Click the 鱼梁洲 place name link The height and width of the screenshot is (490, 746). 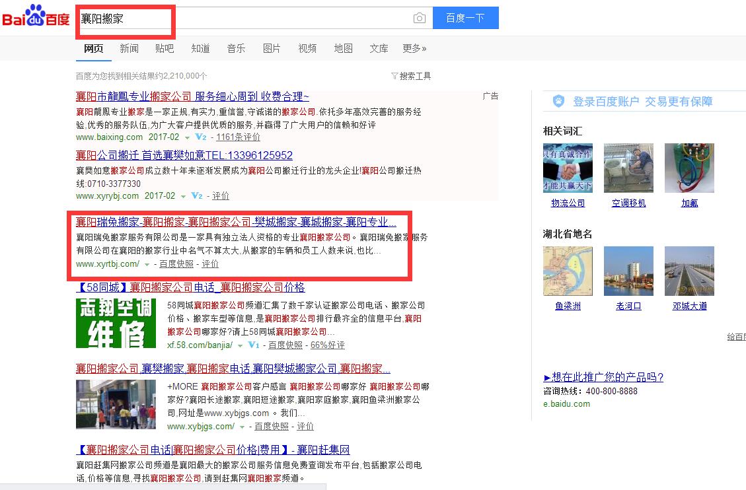click(568, 306)
